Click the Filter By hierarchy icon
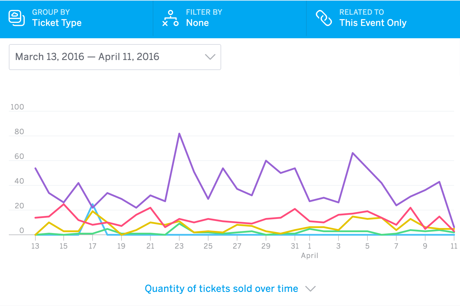 click(x=170, y=18)
